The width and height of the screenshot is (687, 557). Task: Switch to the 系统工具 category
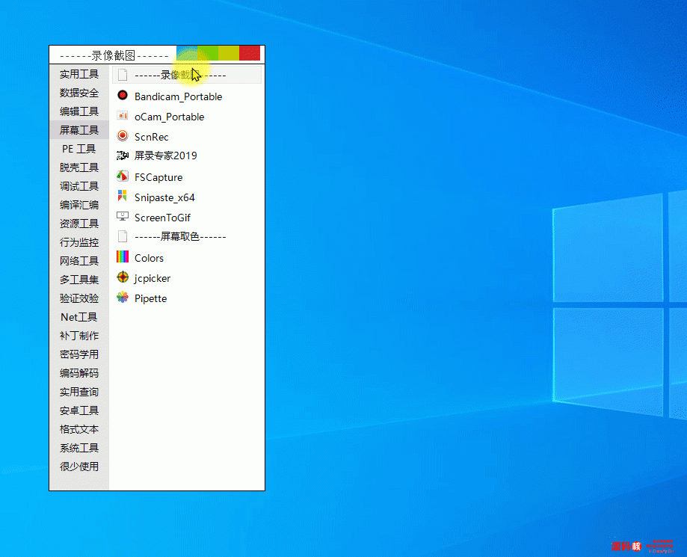(79, 448)
